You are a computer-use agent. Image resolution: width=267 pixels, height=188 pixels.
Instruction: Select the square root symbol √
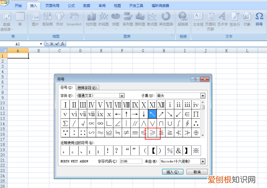[x=83, y=124]
